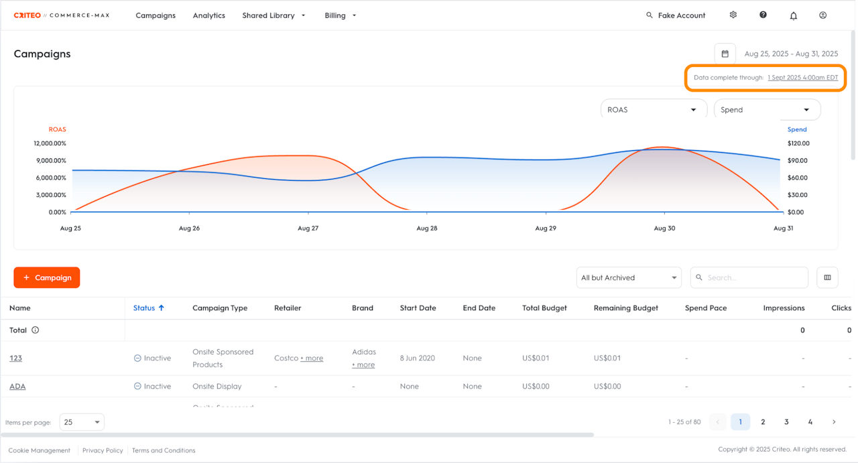This screenshot has height=463, width=858.
Task: Click the info icon beside Total
Action: (x=36, y=330)
